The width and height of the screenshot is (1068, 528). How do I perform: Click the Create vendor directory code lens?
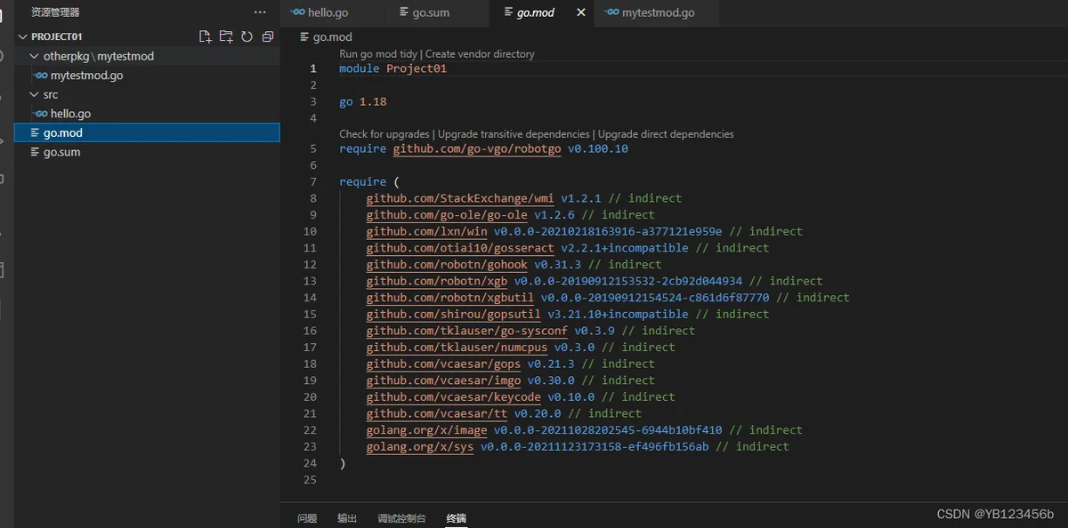click(481, 54)
